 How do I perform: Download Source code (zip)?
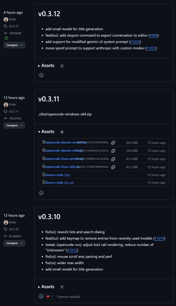(58, 175)
